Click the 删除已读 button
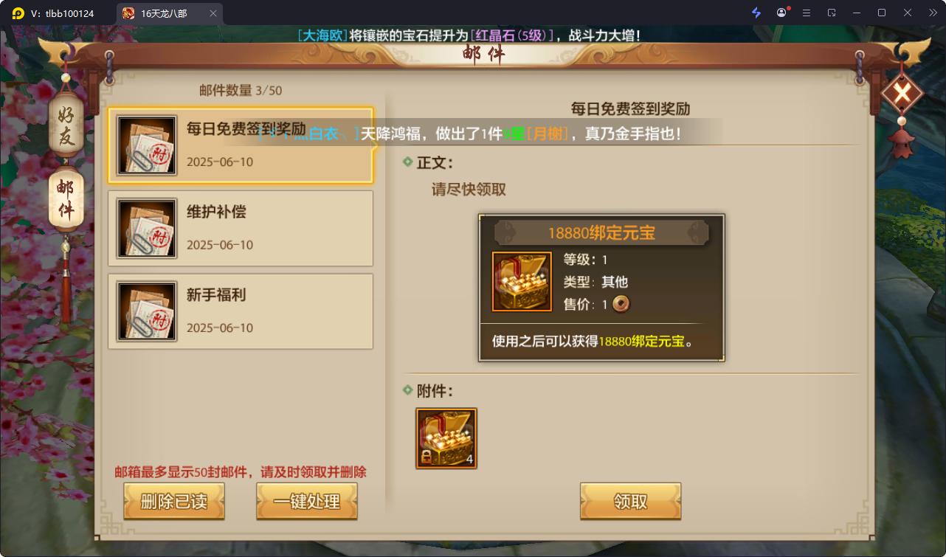This screenshot has height=557, width=946. [174, 502]
